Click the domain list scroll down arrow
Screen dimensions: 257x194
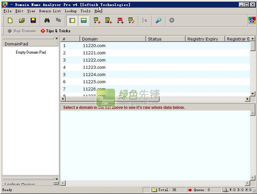click(253, 94)
